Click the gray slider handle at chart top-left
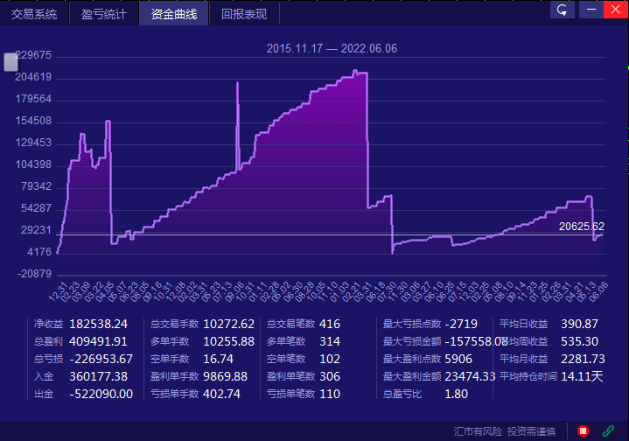The width and height of the screenshot is (629, 441). click(10, 62)
